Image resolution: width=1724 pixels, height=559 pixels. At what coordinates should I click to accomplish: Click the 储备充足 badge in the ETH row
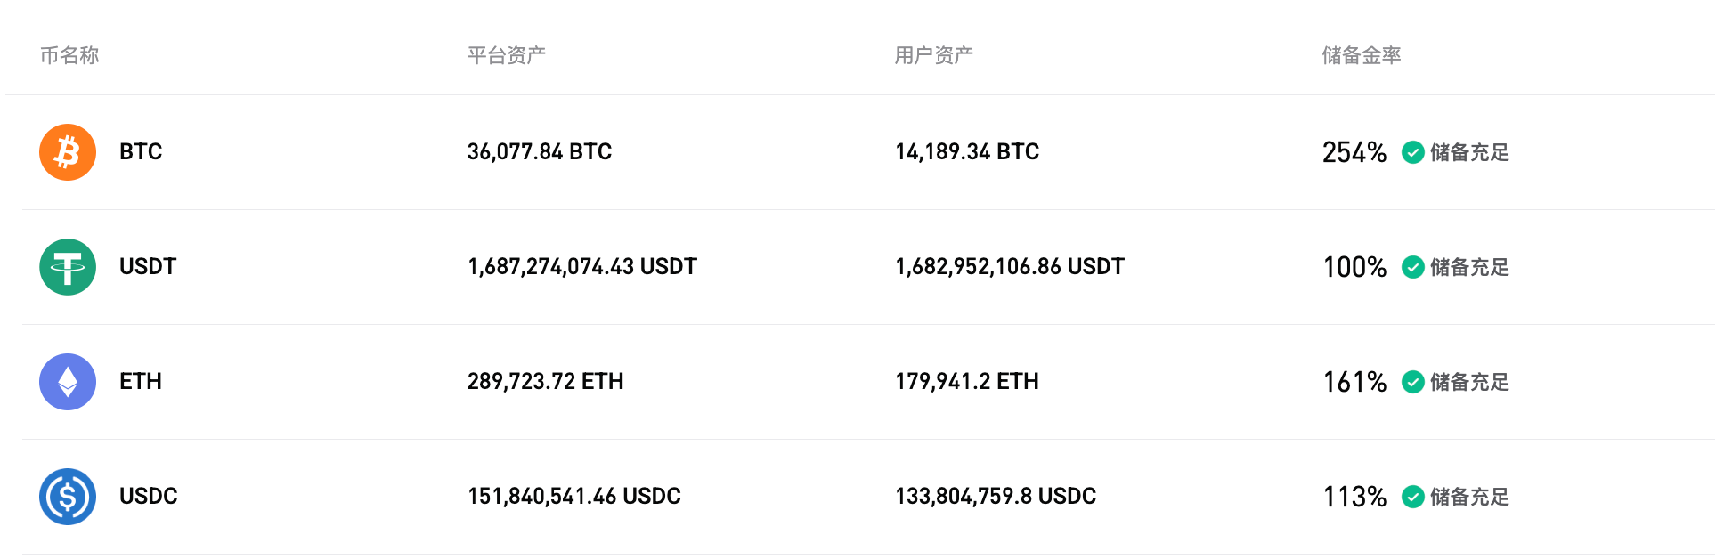(1469, 382)
